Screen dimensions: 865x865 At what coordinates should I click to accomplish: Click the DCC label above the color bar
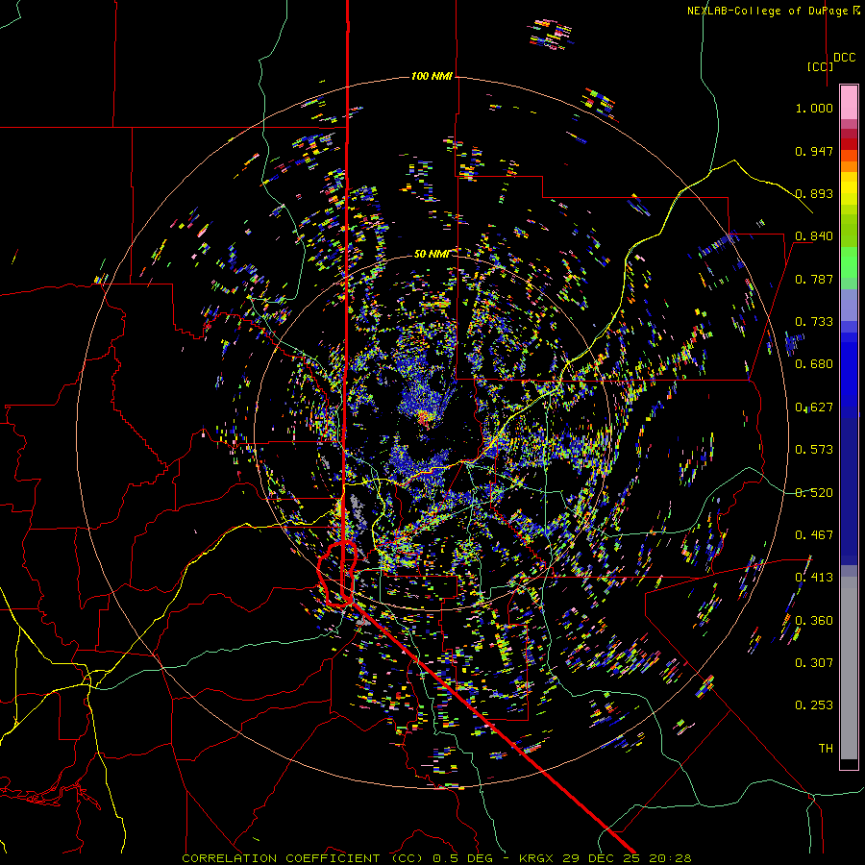point(845,58)
